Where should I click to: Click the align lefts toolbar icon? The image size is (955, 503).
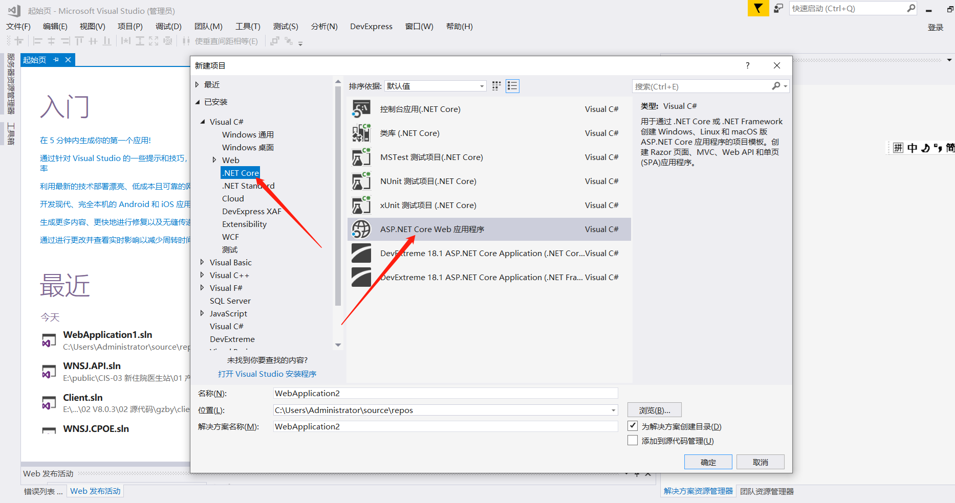[x=37, y=41]
